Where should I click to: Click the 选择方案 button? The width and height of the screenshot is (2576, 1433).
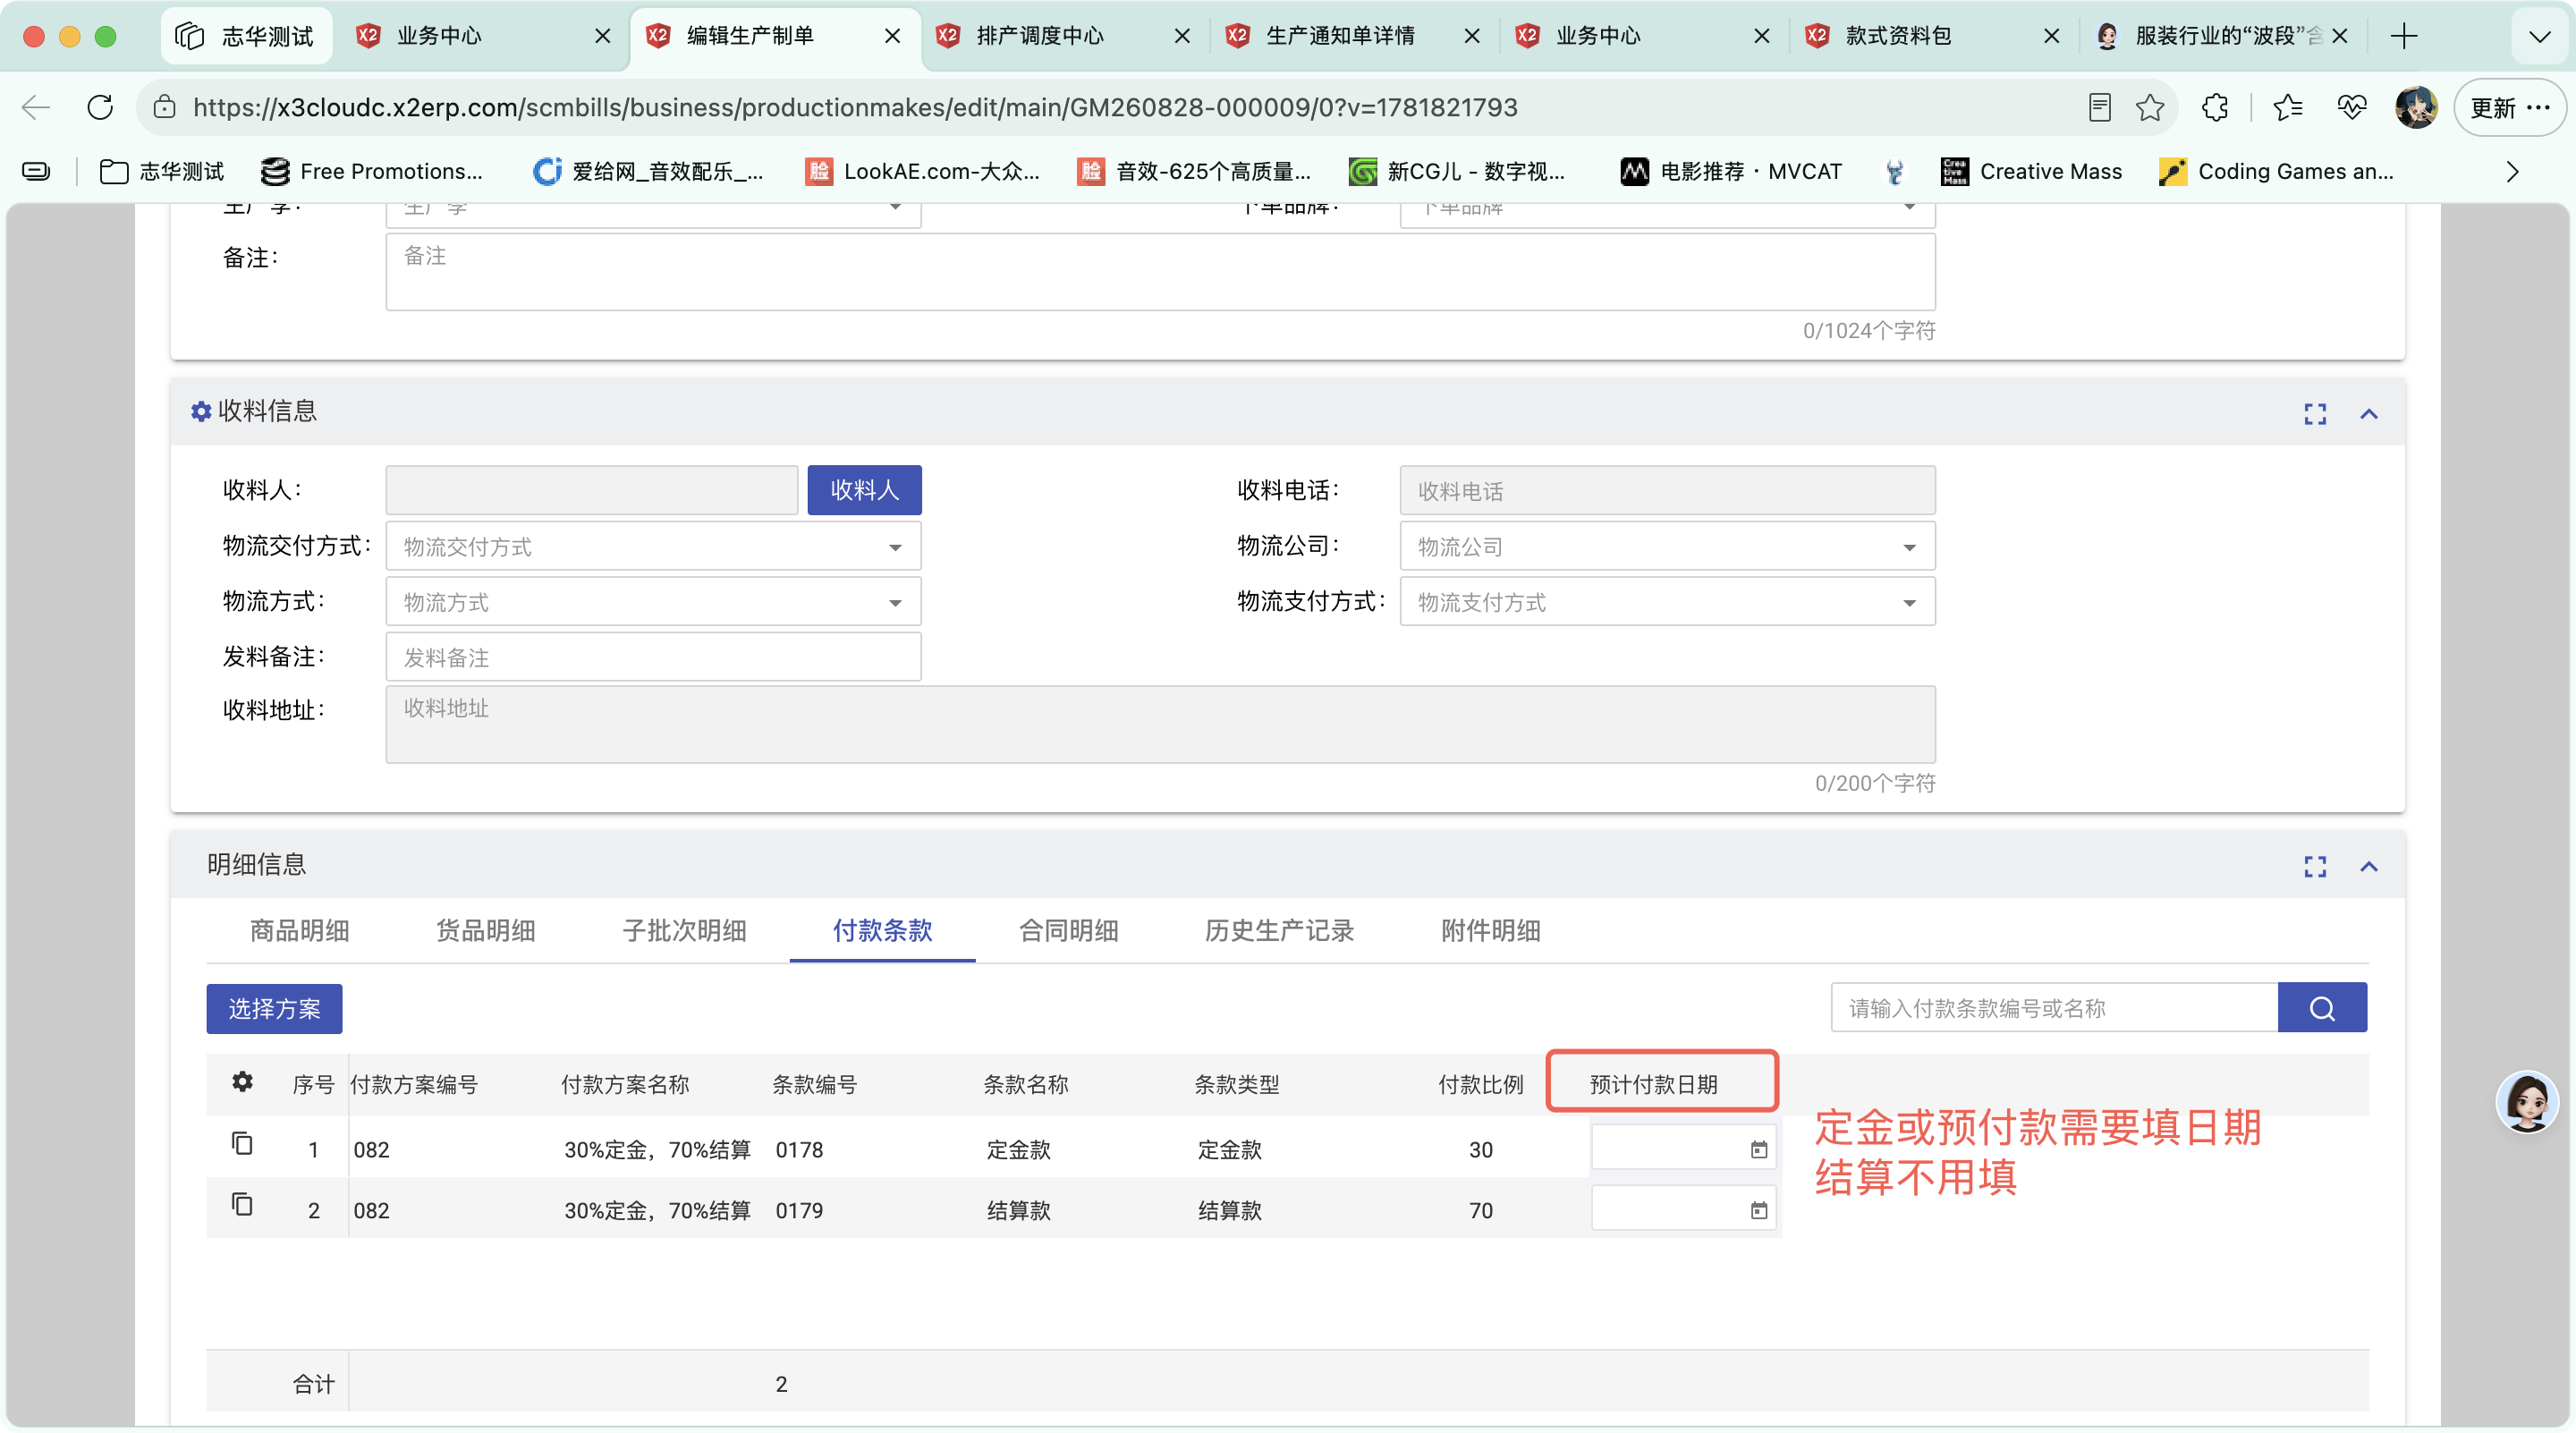coord(274,1009)
